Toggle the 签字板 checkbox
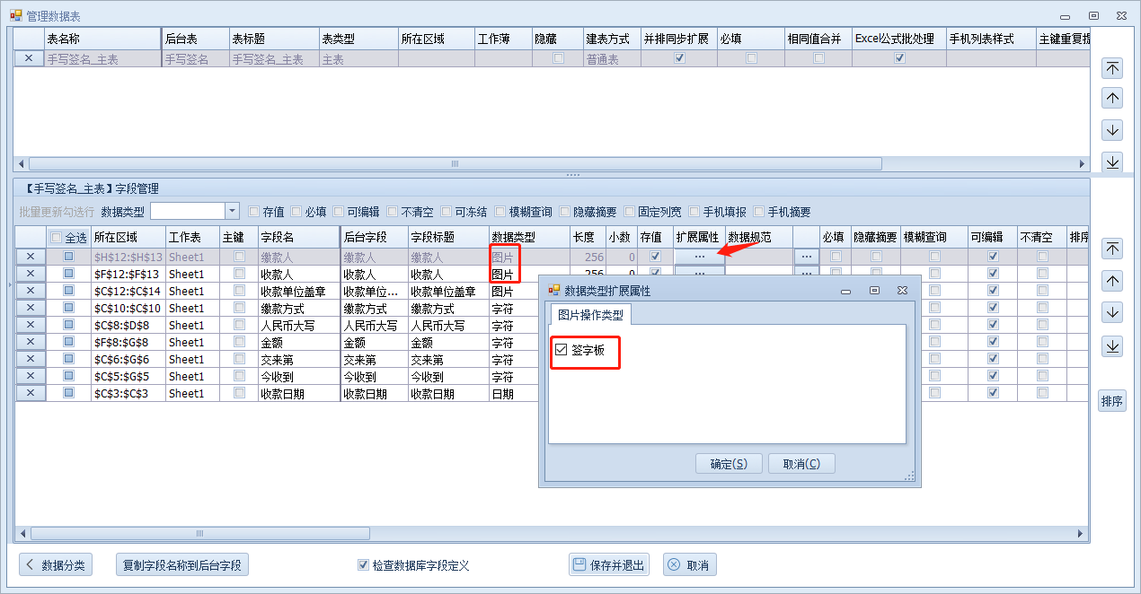Screen dimensions: 1141x594 562,349
